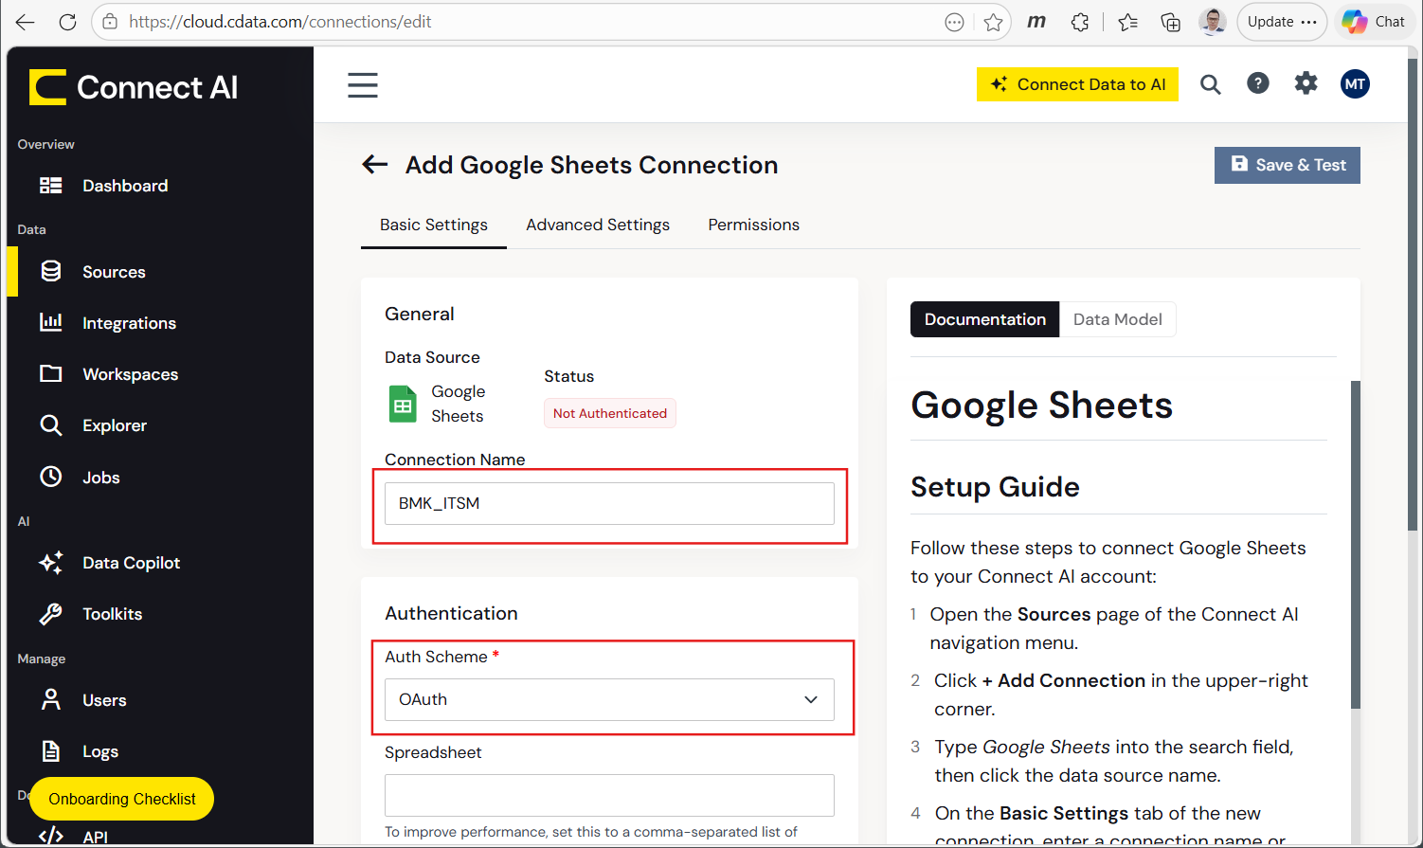
Task: Click the browser Update button
Action: pos(1282,21)
